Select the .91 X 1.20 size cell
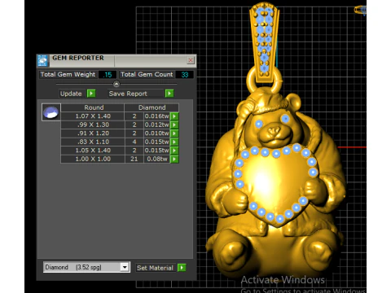The width and height of the screenshot is (391, 293). coord(93,133)
